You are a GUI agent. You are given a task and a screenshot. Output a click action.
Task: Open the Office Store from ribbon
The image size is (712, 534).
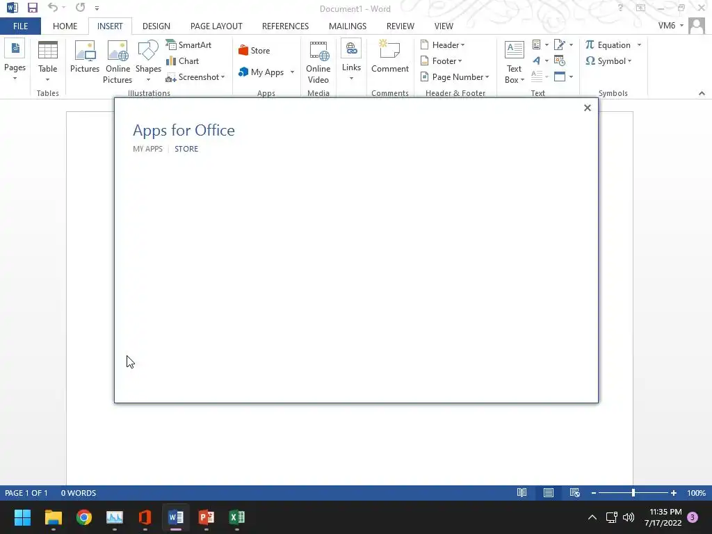pyautogui.click(x=254, y=50)
